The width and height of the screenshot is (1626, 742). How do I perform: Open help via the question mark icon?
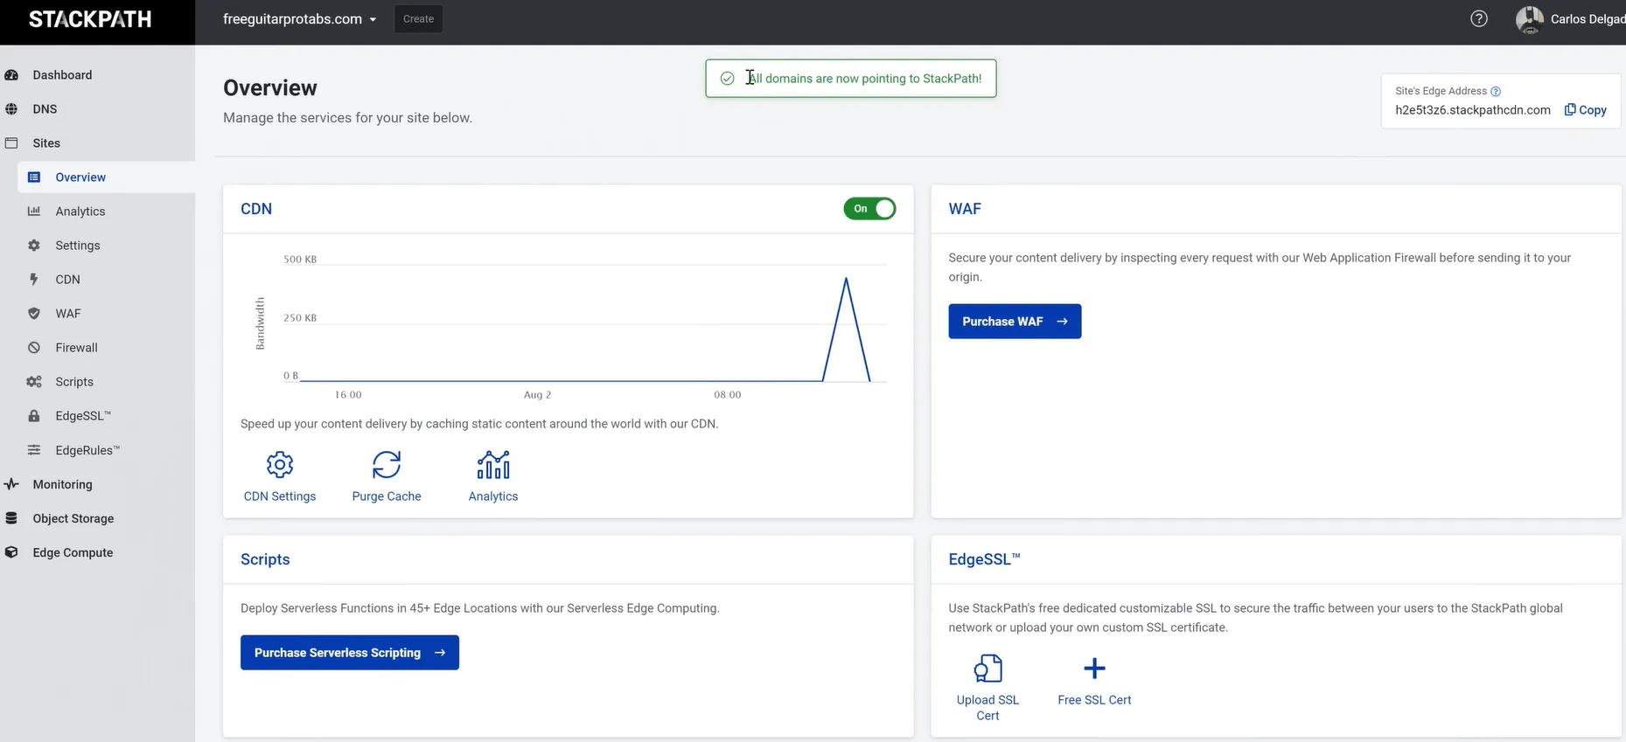pos(1478,19)
